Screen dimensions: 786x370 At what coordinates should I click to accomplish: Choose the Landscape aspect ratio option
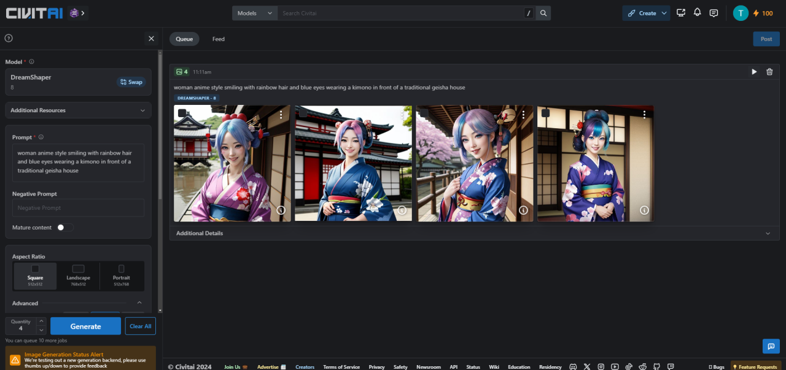pyautogui.click(x=78, y=276)
